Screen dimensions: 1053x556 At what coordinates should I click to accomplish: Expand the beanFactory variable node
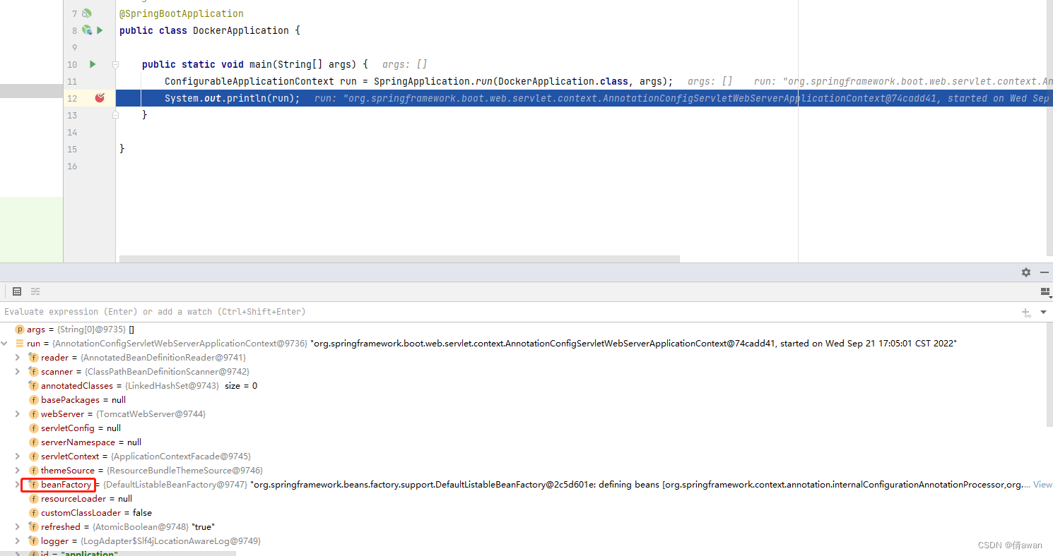tap(17, 484)
